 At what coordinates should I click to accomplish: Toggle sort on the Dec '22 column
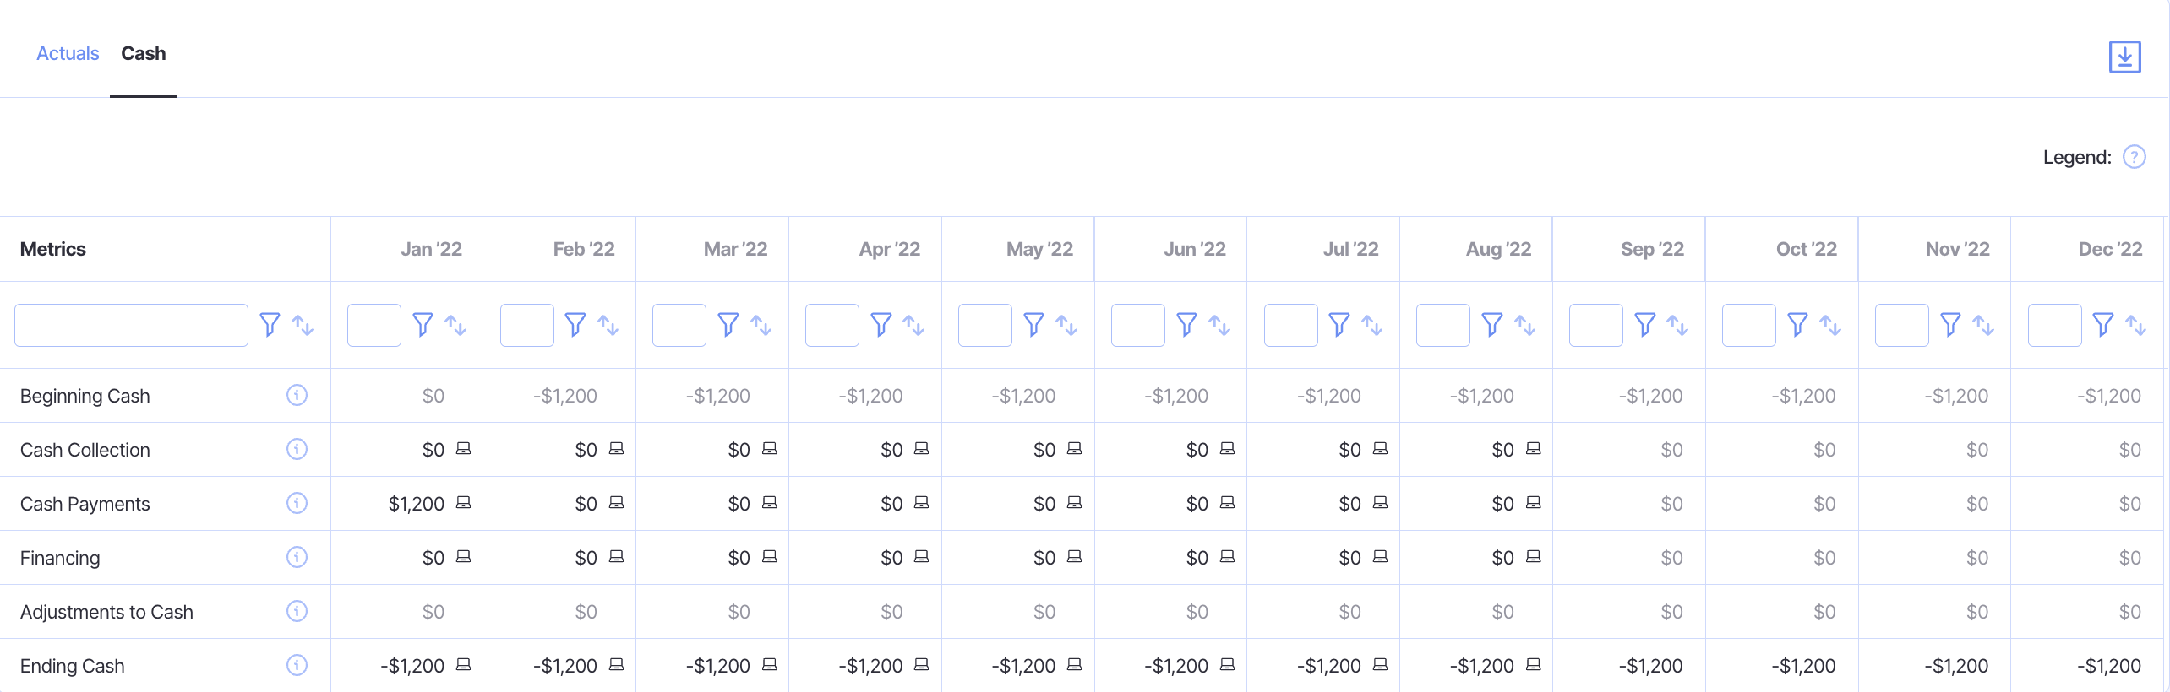[x=2135, y=325]
